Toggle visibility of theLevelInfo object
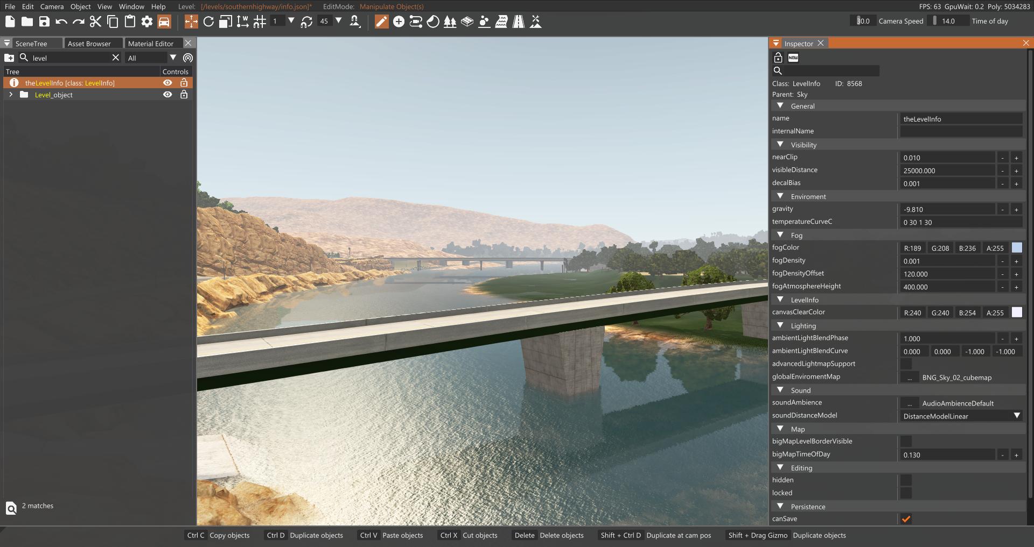1034x547 pixels. click(167, 83)
